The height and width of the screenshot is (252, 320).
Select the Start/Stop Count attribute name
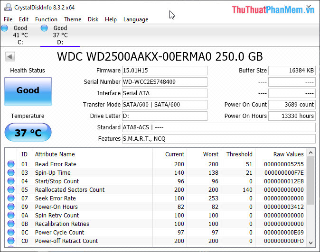[x=57, y=181]
